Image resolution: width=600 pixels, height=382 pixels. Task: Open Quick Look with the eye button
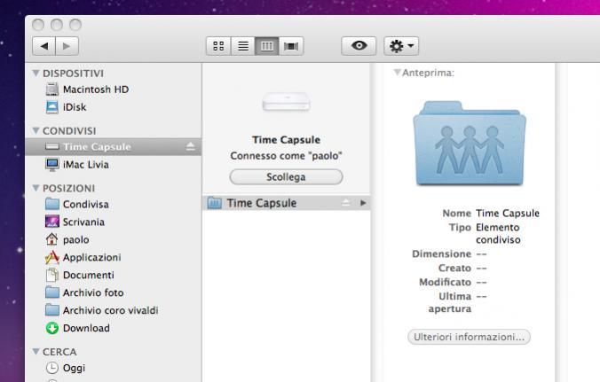click(359, 46)
